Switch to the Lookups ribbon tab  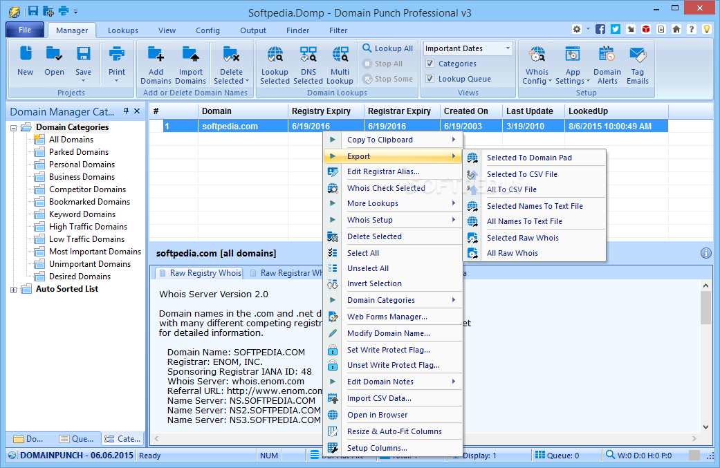tap(123, 30)
